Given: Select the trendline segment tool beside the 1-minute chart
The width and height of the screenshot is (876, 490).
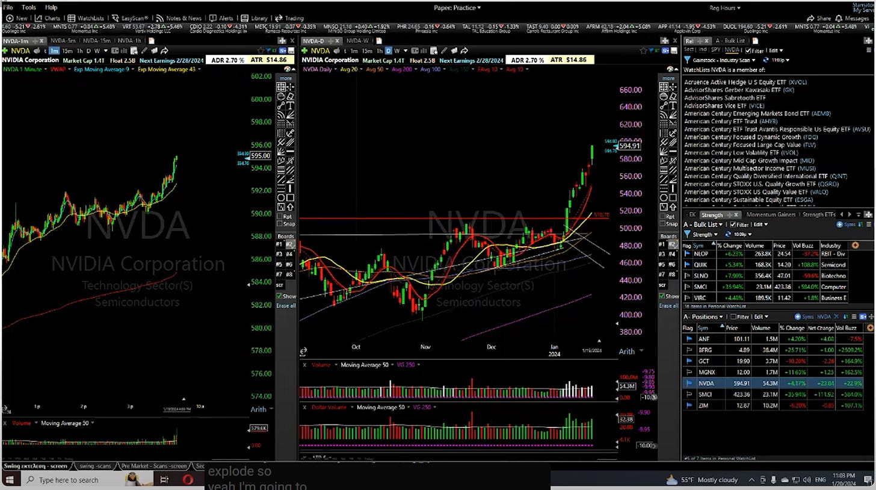Looking at the screenshot, I should (281, 105).
